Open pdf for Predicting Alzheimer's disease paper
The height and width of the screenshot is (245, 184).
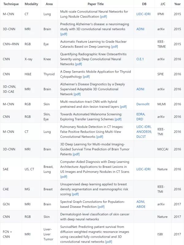click(64, 34)
